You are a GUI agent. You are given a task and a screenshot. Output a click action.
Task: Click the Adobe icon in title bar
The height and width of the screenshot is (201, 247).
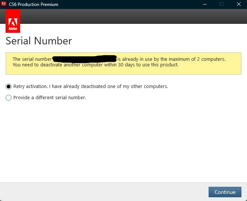pyautogui.click(x=3, y=4)
